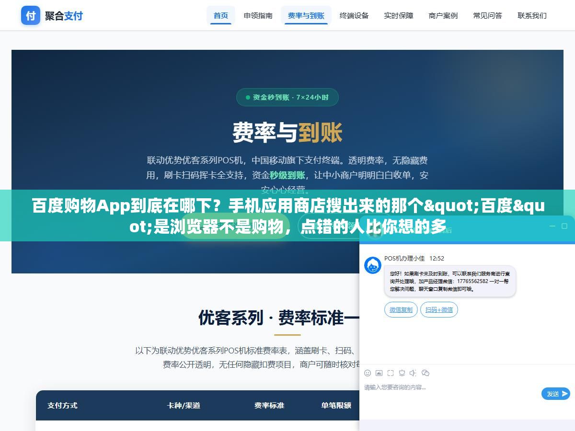Click the image upload icon in chat
This screenshot has height=431, width=575.
pos(379,373)
